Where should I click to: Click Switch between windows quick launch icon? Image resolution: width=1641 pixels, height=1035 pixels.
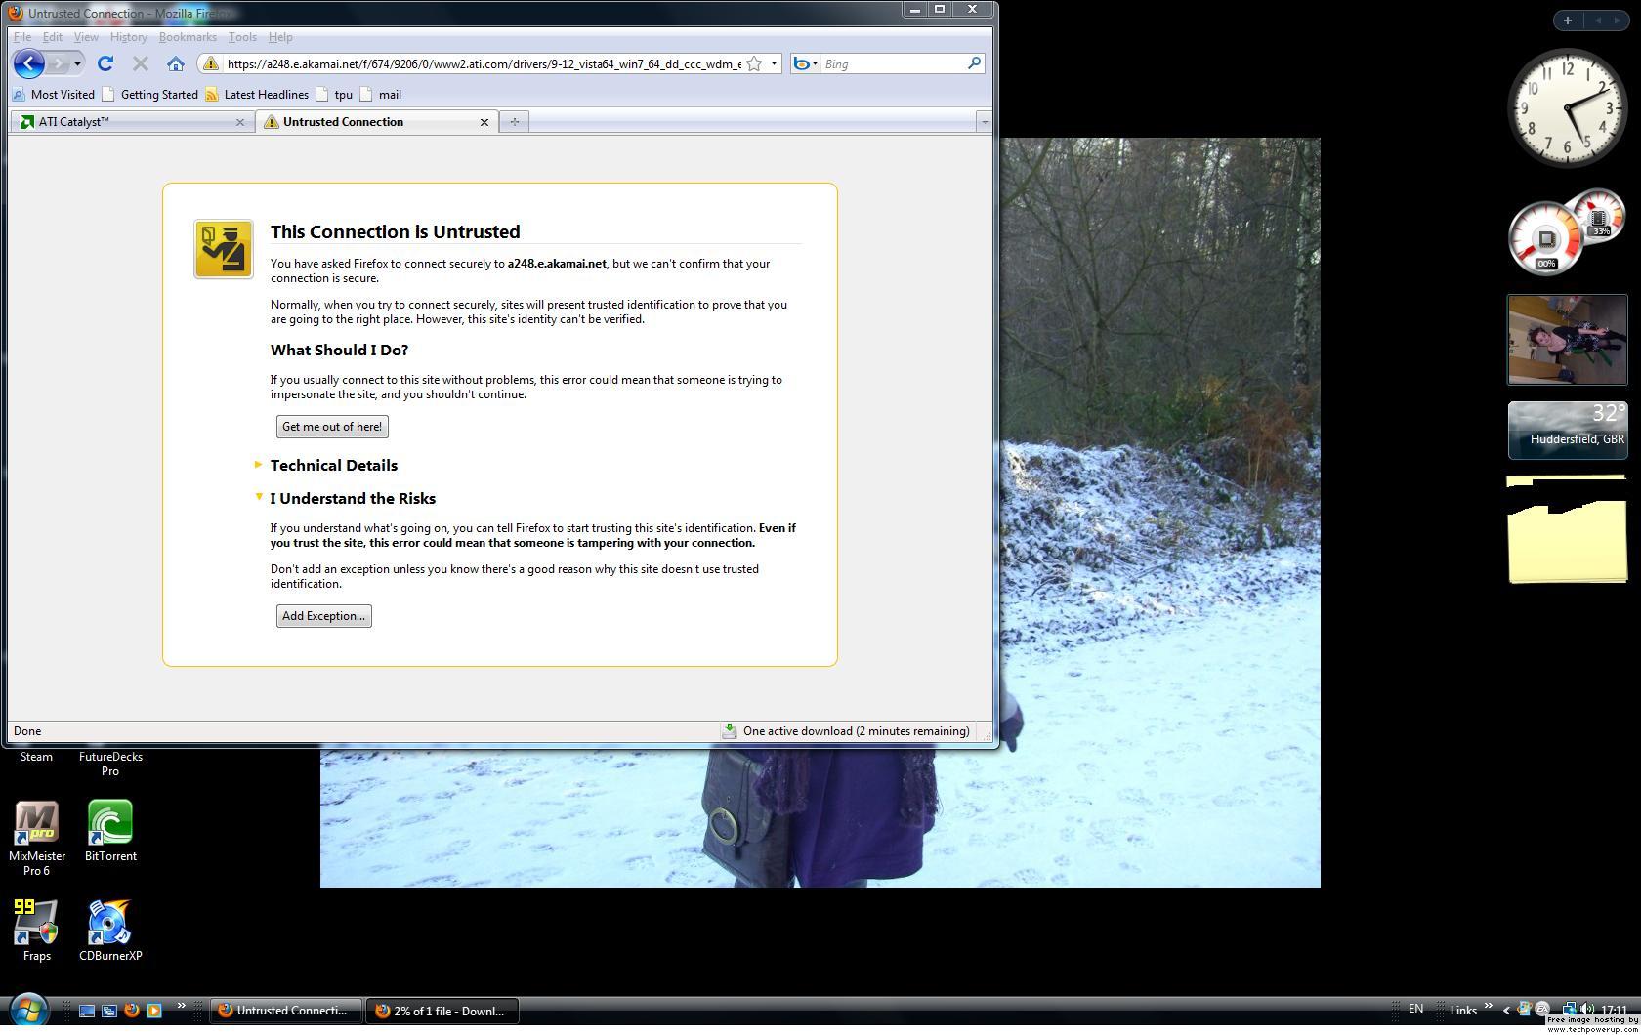click(109, 1011)
